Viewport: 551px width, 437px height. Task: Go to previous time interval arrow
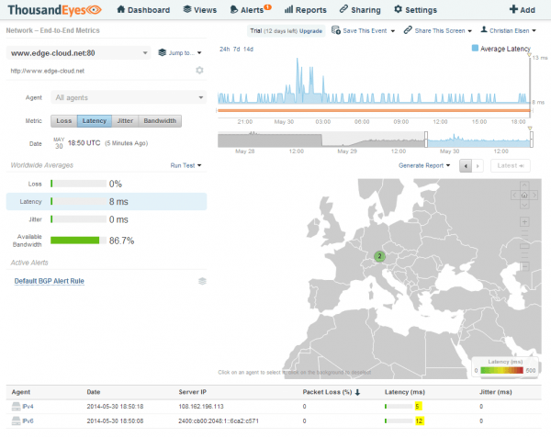click(466, 166)
